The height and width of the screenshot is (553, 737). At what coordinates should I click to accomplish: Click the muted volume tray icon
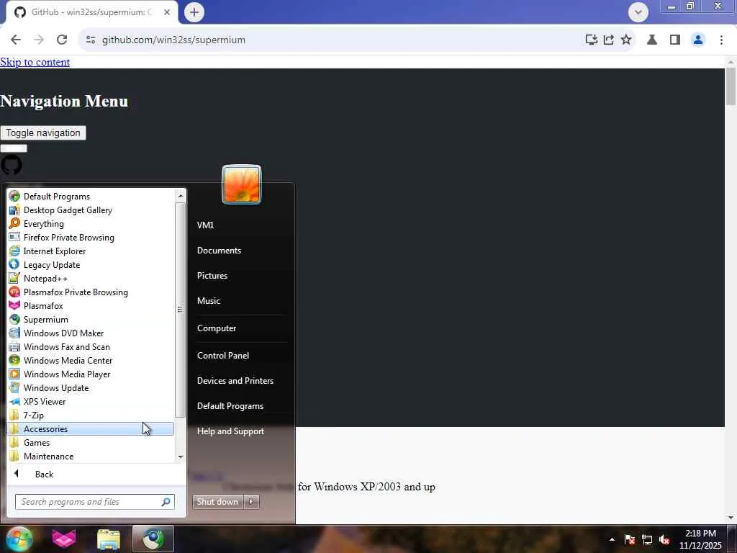[x=664, y=539]
